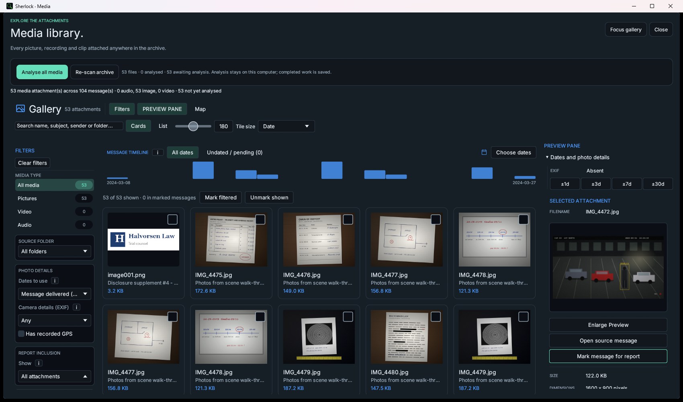Viewport: 683px width, 402px height.
Task: Toggle the PREVIEW PANE tab
Action: [162, 109]
